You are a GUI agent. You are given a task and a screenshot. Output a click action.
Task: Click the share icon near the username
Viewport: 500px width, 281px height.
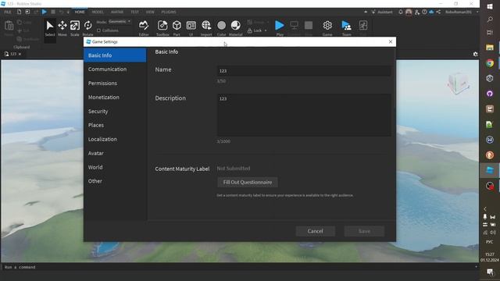coord(438,12)
